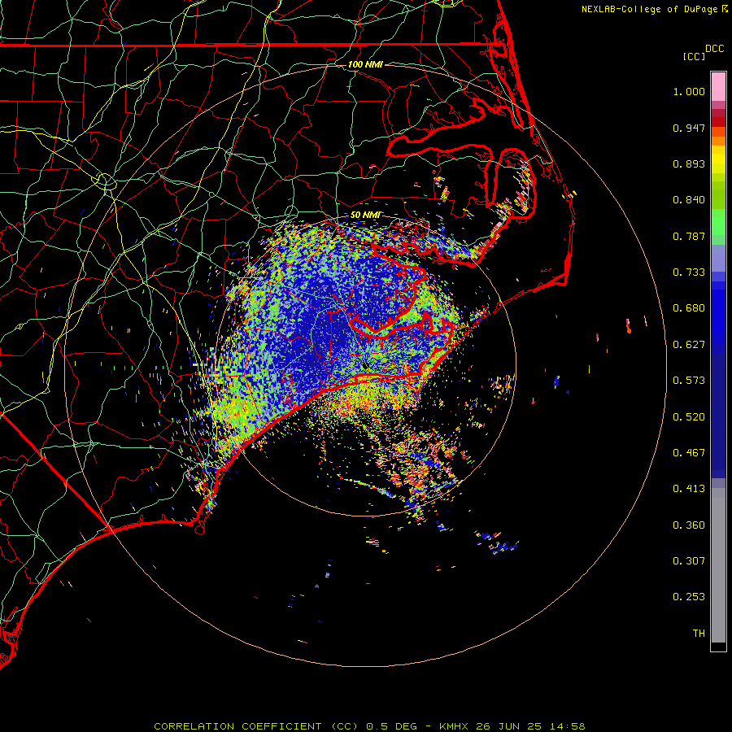Viewport: 732px width, 732px height.
Task: Click the 14:58 timestamp in the caption
Action: (x=567, y=726)
